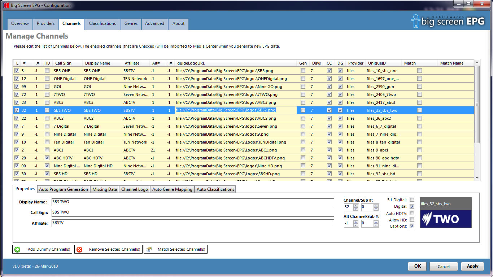The width and height of the screenshot is (493, 277).
Task: Click the Add Dummy Channel(s) button
Action: click(x=42, y=249)
